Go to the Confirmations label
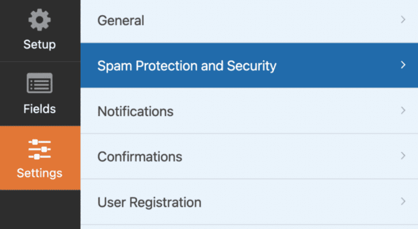Image resolution: width=418 pixels, height=229 pixels. click(x=139, y=157)
